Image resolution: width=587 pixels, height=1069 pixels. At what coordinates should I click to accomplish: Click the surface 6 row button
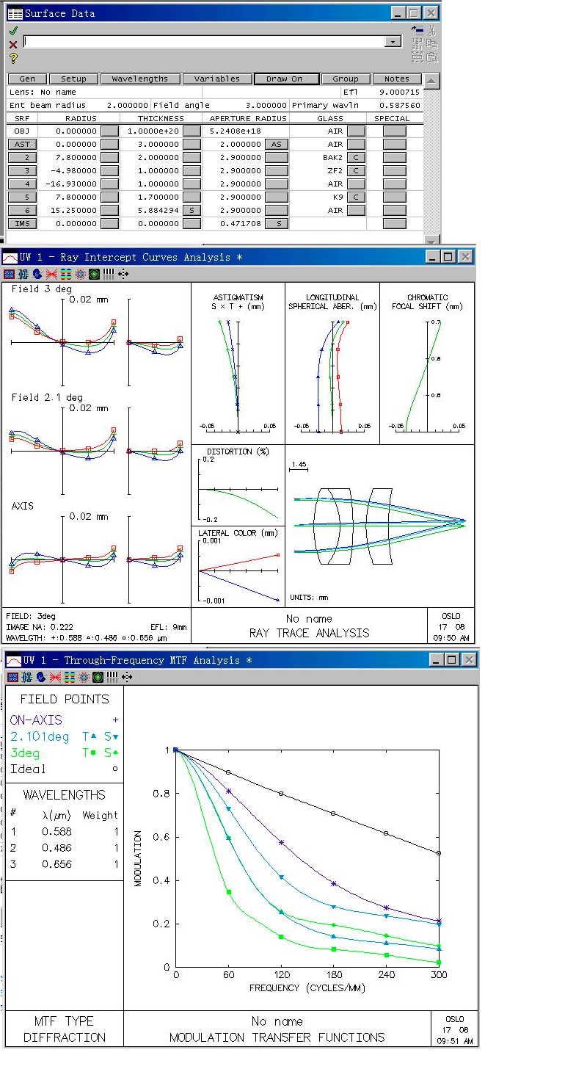coord(22,210)
